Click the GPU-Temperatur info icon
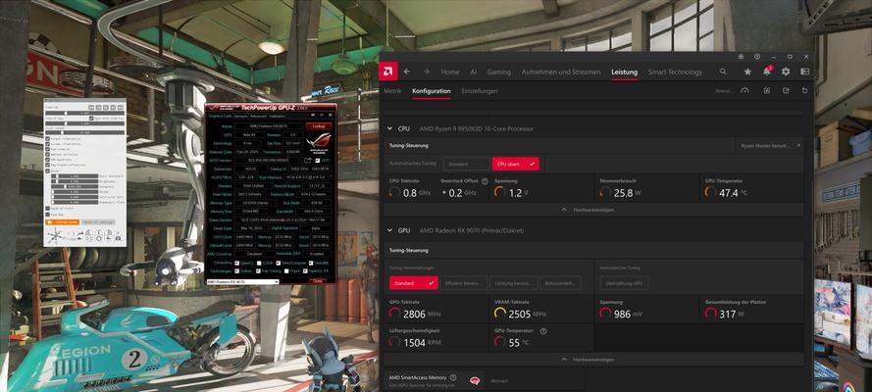 [543, 331]
